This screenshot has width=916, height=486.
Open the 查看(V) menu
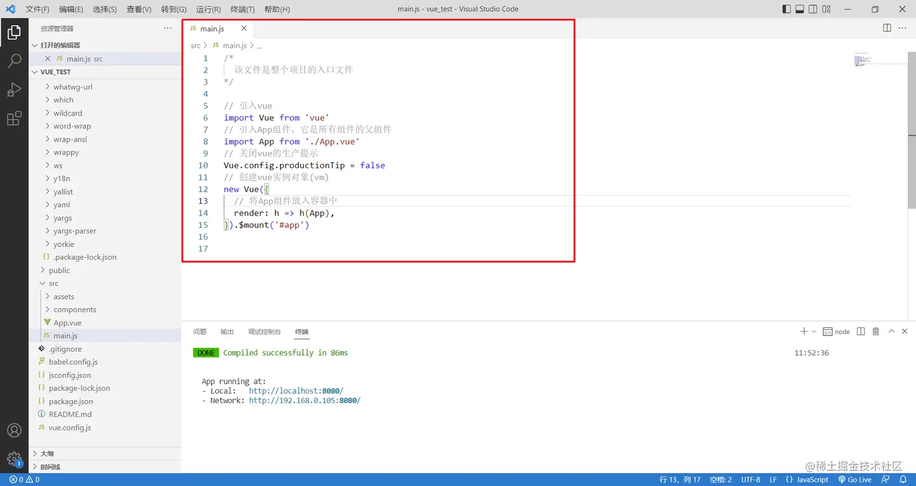[x=139, y=9]
